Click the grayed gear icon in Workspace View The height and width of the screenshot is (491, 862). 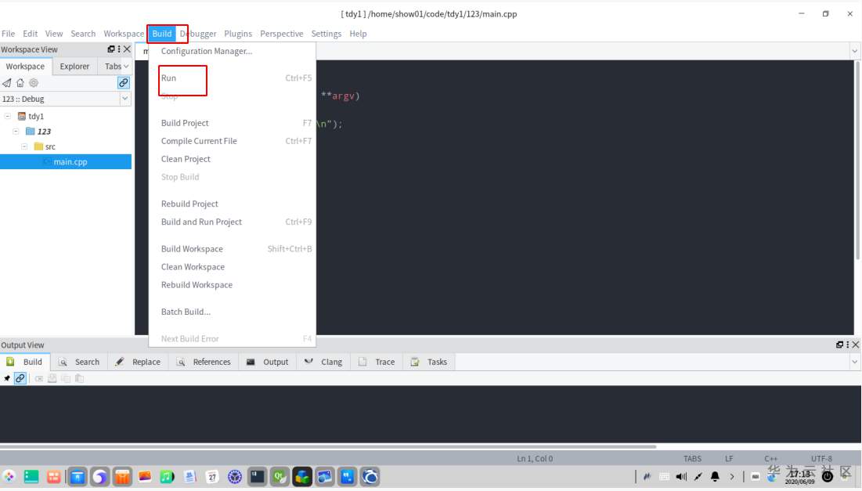click(34, 83)
